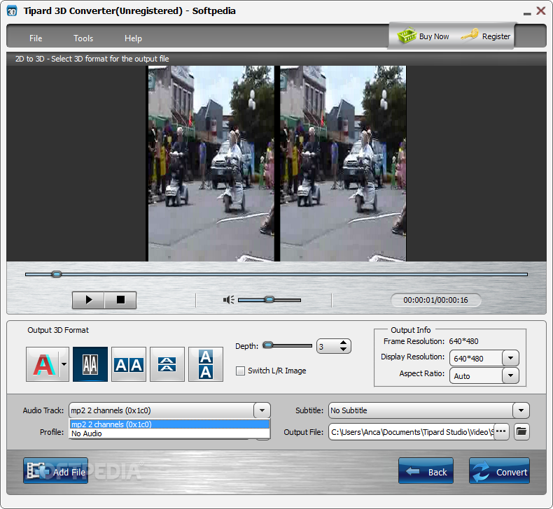Image resolution: width=553 pixels, height=509 pixels.
Task: Adjust the volume slider
Action: (x=269, y=300)
